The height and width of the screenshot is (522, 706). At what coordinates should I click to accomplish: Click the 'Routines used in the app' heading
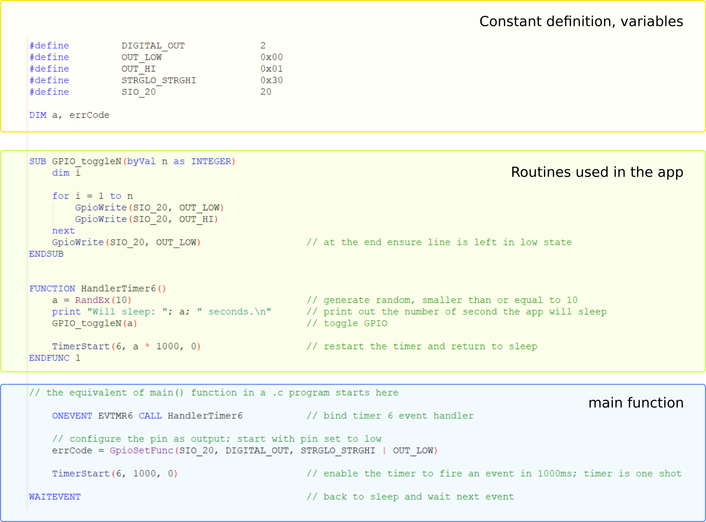click(x=597, y=173)
